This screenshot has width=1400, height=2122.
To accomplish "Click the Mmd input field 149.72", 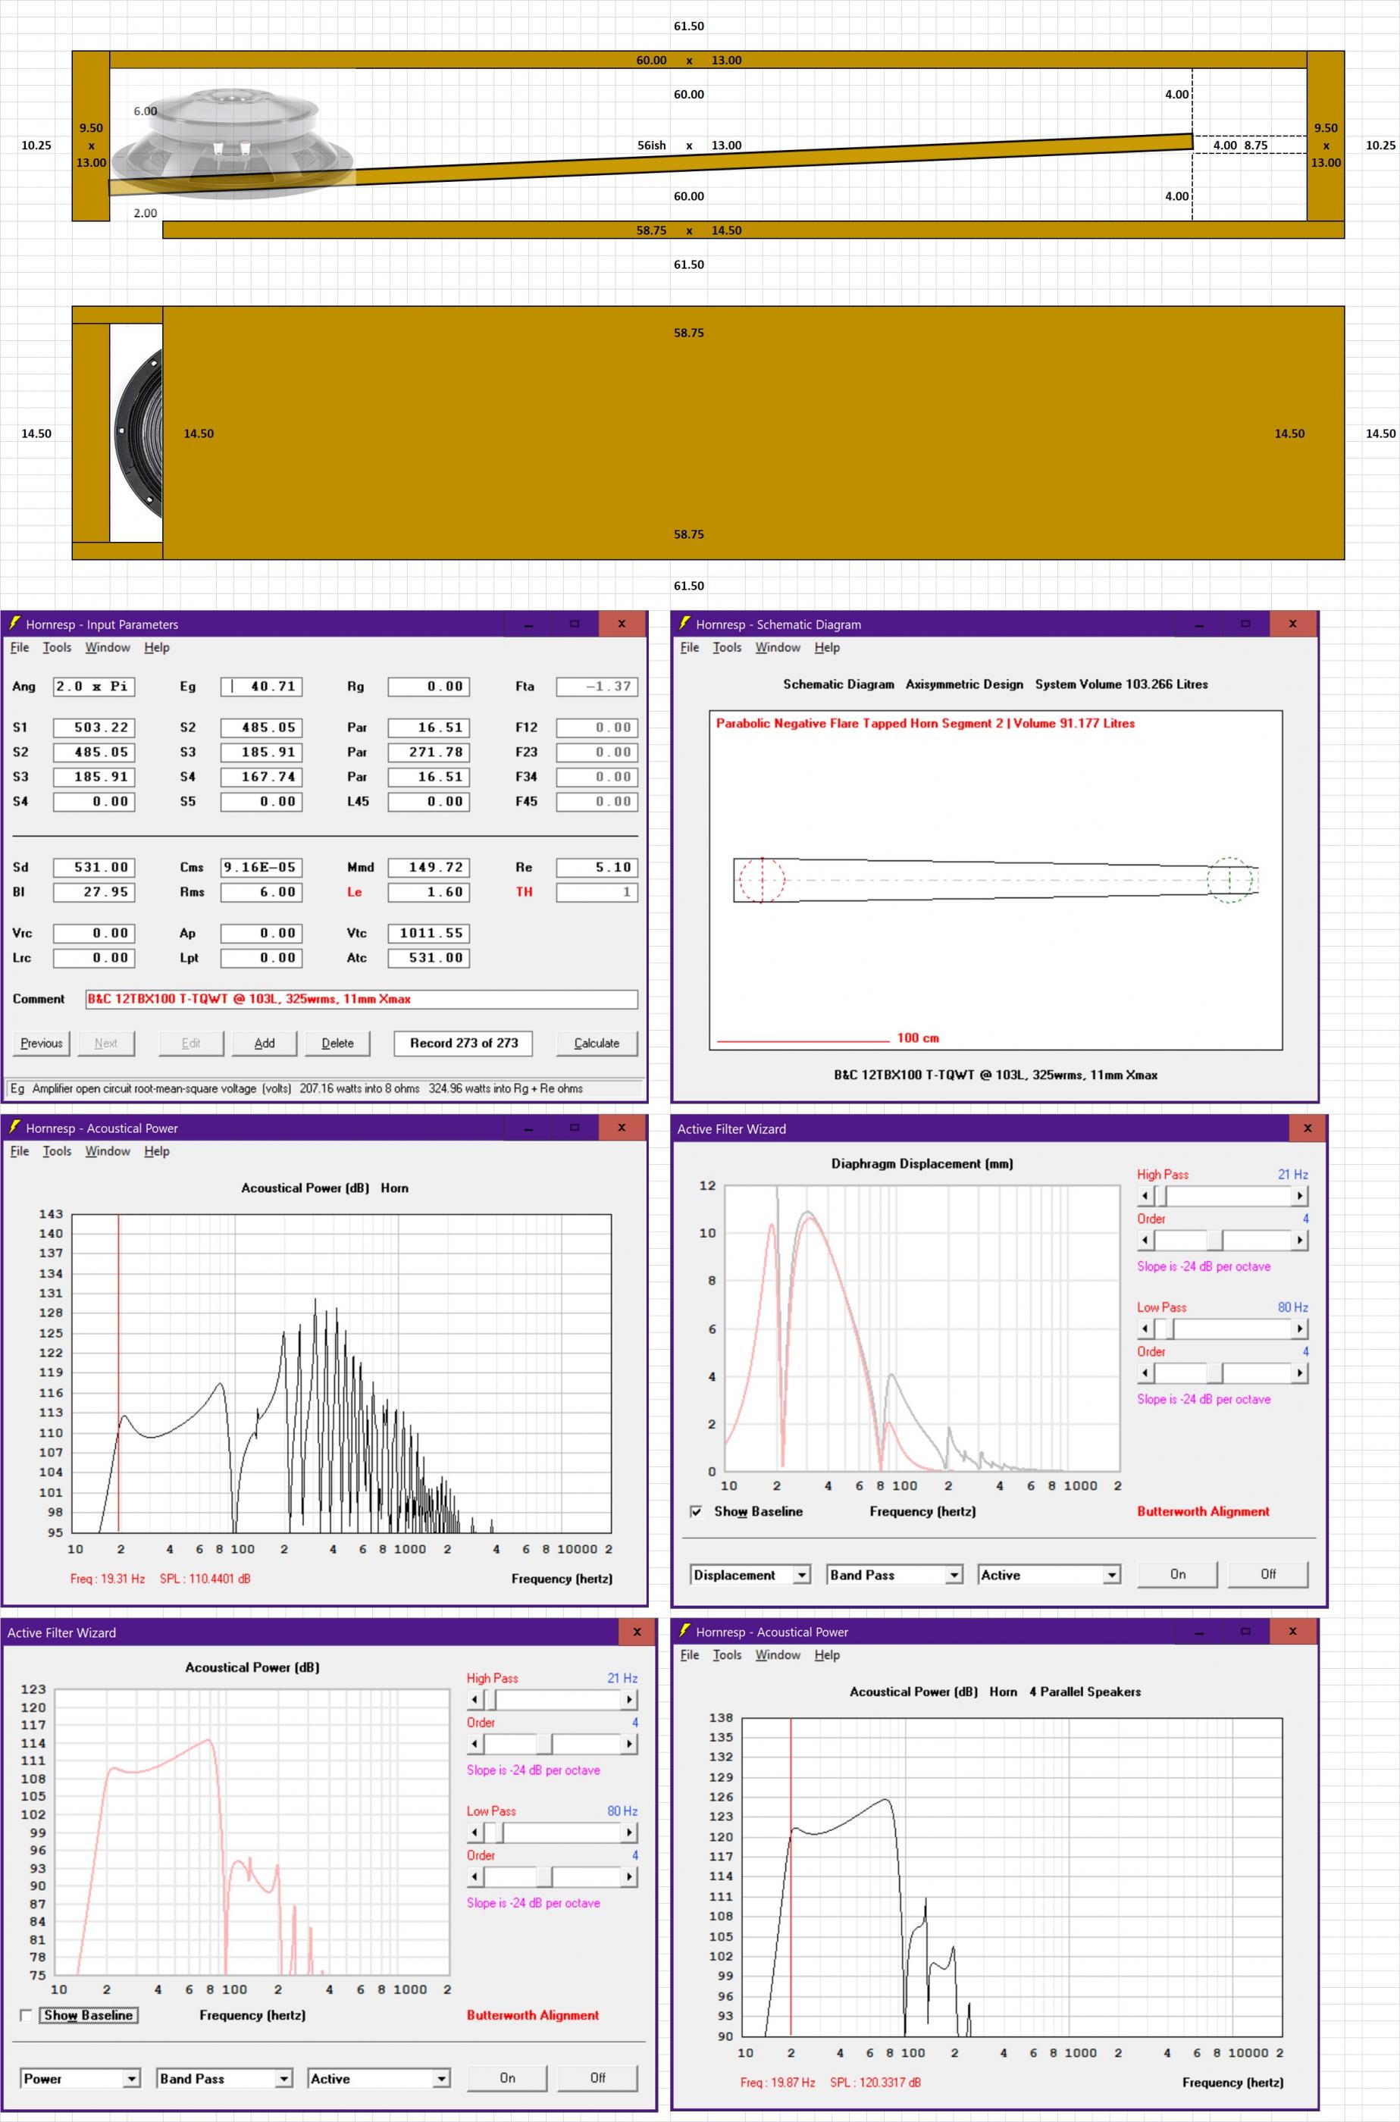I will [428, 867].
